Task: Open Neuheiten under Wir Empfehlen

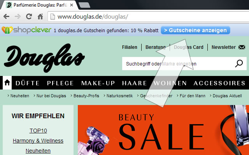Action: coord(38,151)
